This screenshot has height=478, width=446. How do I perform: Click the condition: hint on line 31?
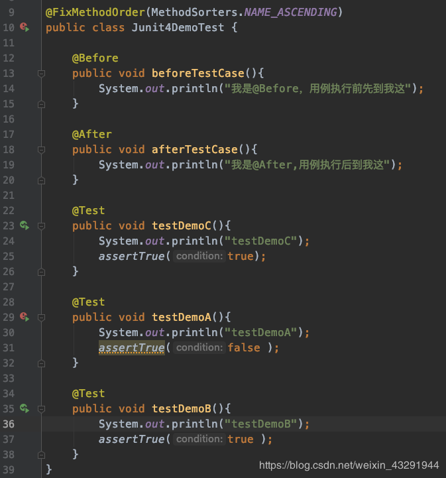[x=199, y=347]
